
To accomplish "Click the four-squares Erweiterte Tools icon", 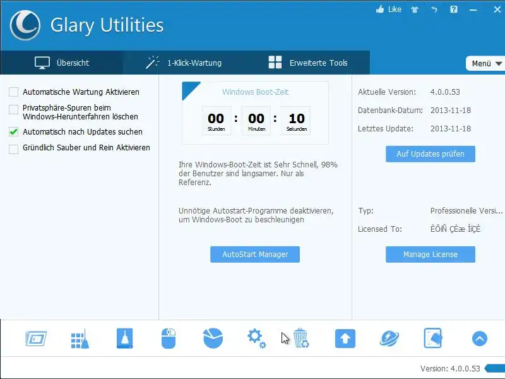I will [x=275, y=62].
